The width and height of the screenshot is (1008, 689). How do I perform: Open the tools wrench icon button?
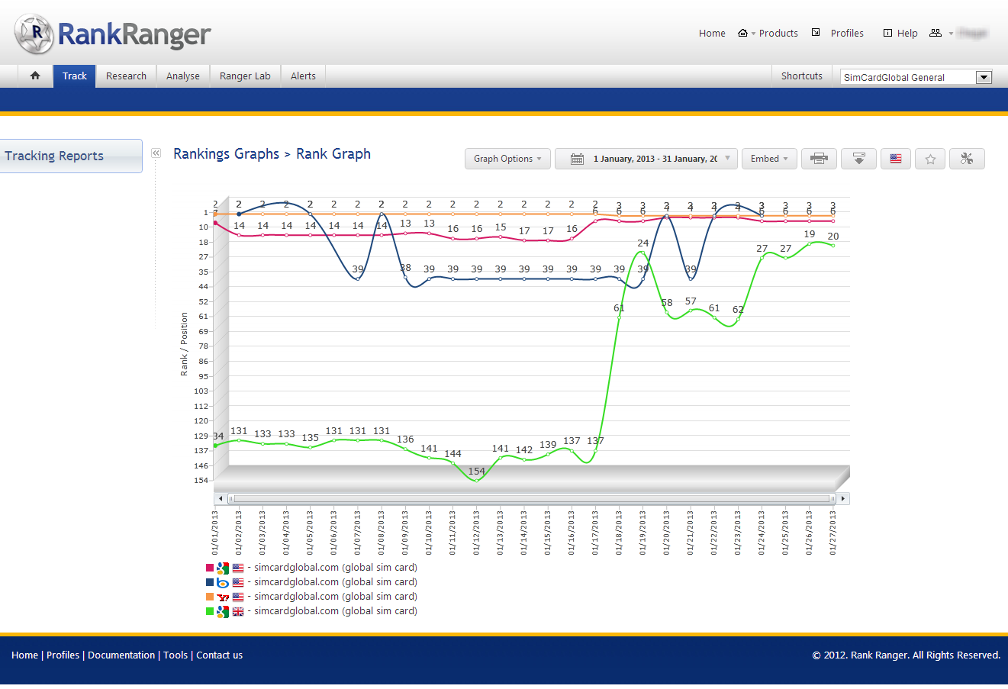(967, 159)
